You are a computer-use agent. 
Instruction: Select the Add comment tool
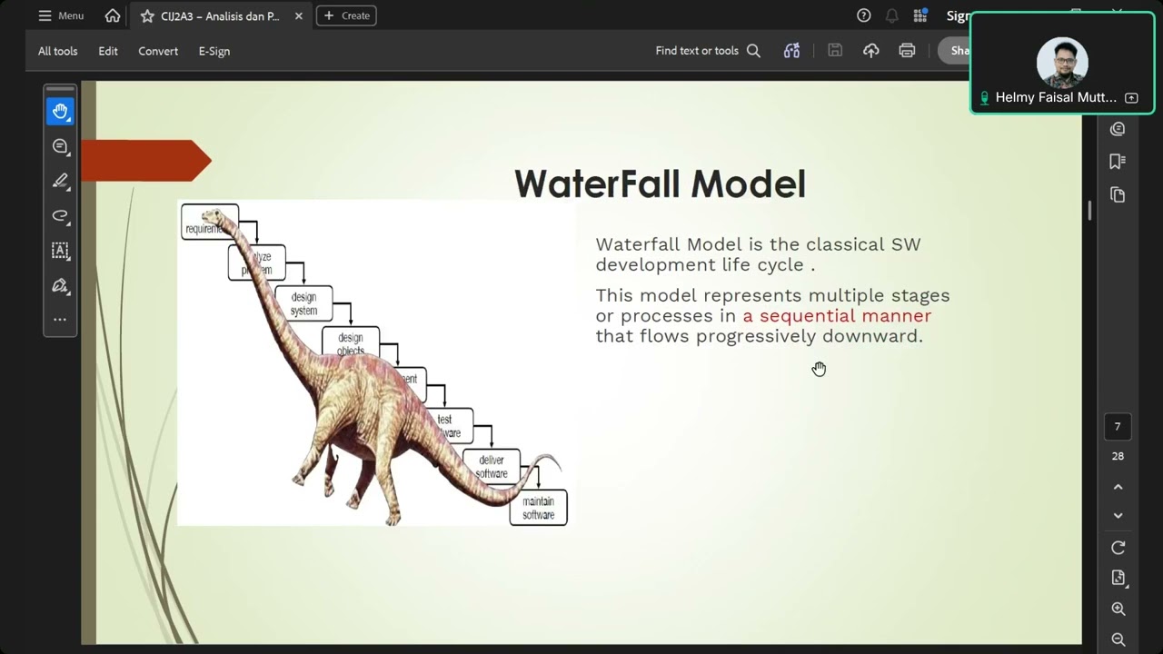[x=60, y=146]
